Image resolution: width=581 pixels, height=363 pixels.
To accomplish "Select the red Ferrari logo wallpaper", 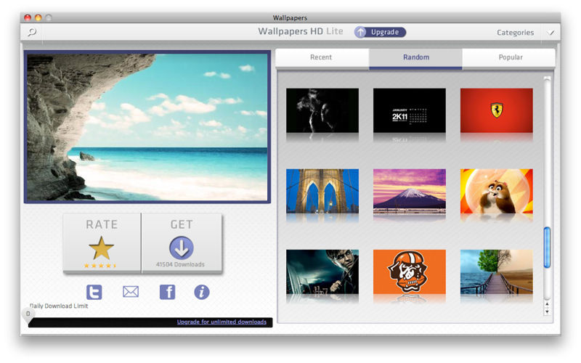I will click(x=497, y=110).
